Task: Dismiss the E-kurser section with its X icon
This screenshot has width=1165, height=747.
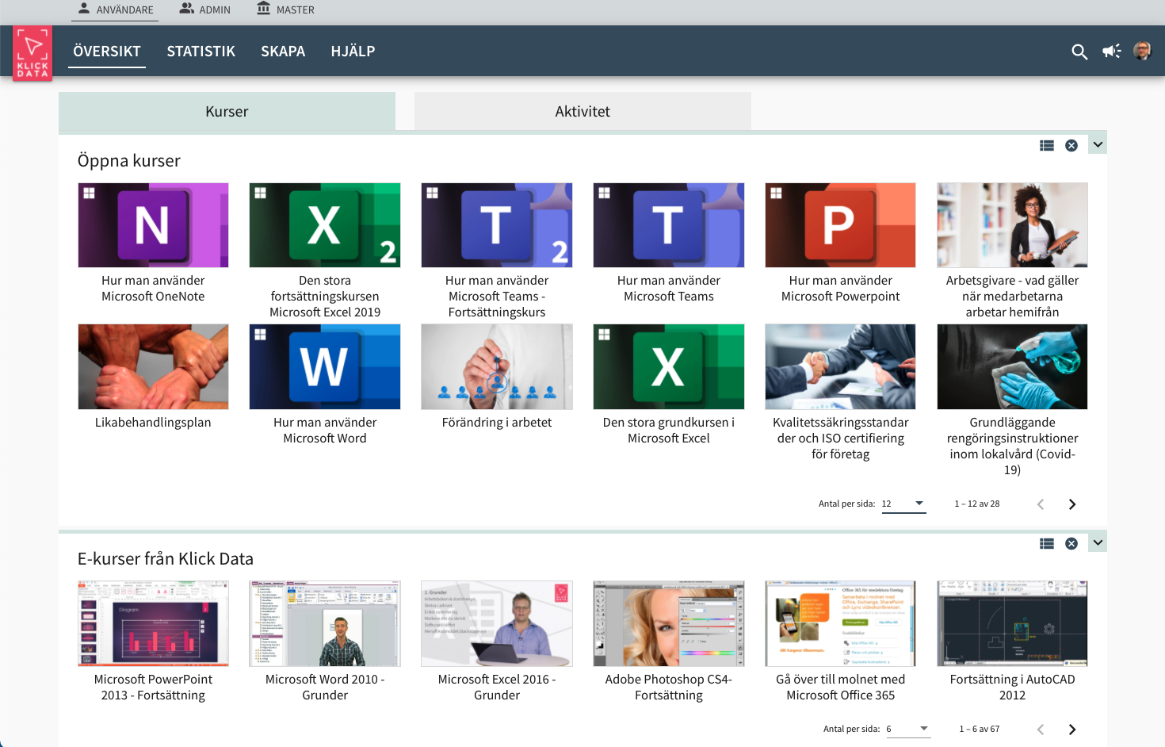Action: tap(1071, 543)
